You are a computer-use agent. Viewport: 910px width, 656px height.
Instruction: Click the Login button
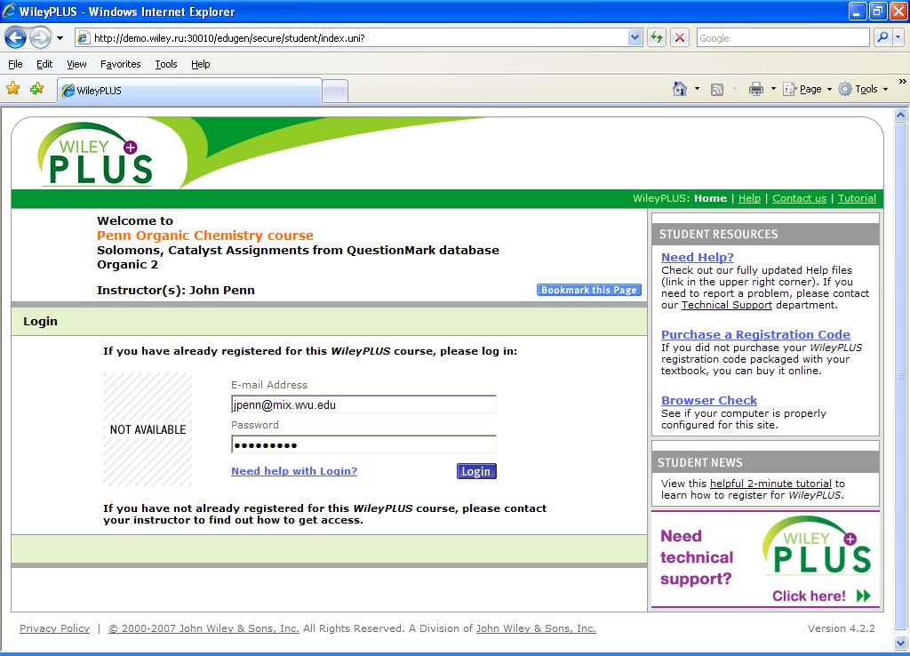[x=476, y=471]
